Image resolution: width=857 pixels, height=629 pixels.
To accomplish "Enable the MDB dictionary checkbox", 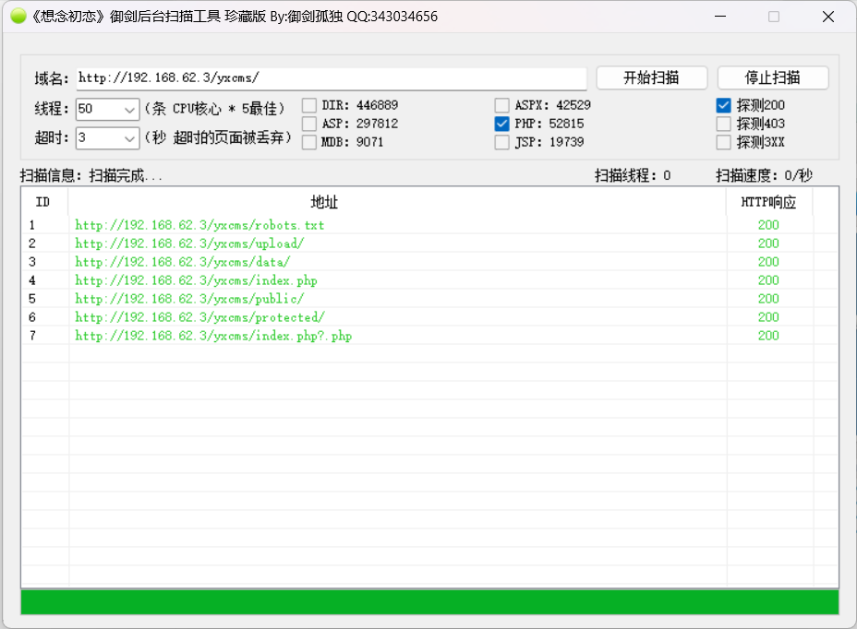I will pyautogui.click(x=309, y=143).
